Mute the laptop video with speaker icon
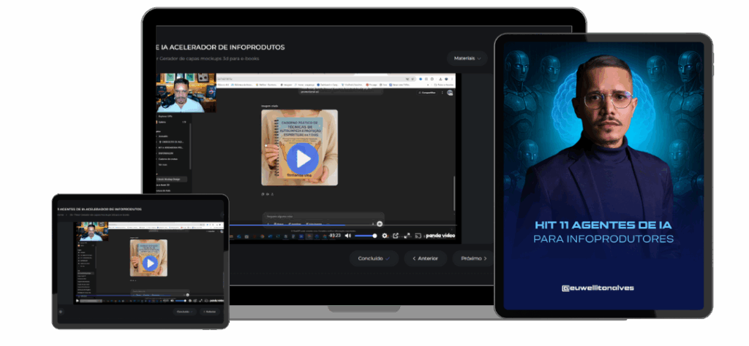Viewport: 749px width, 346px height. (349, 236)
